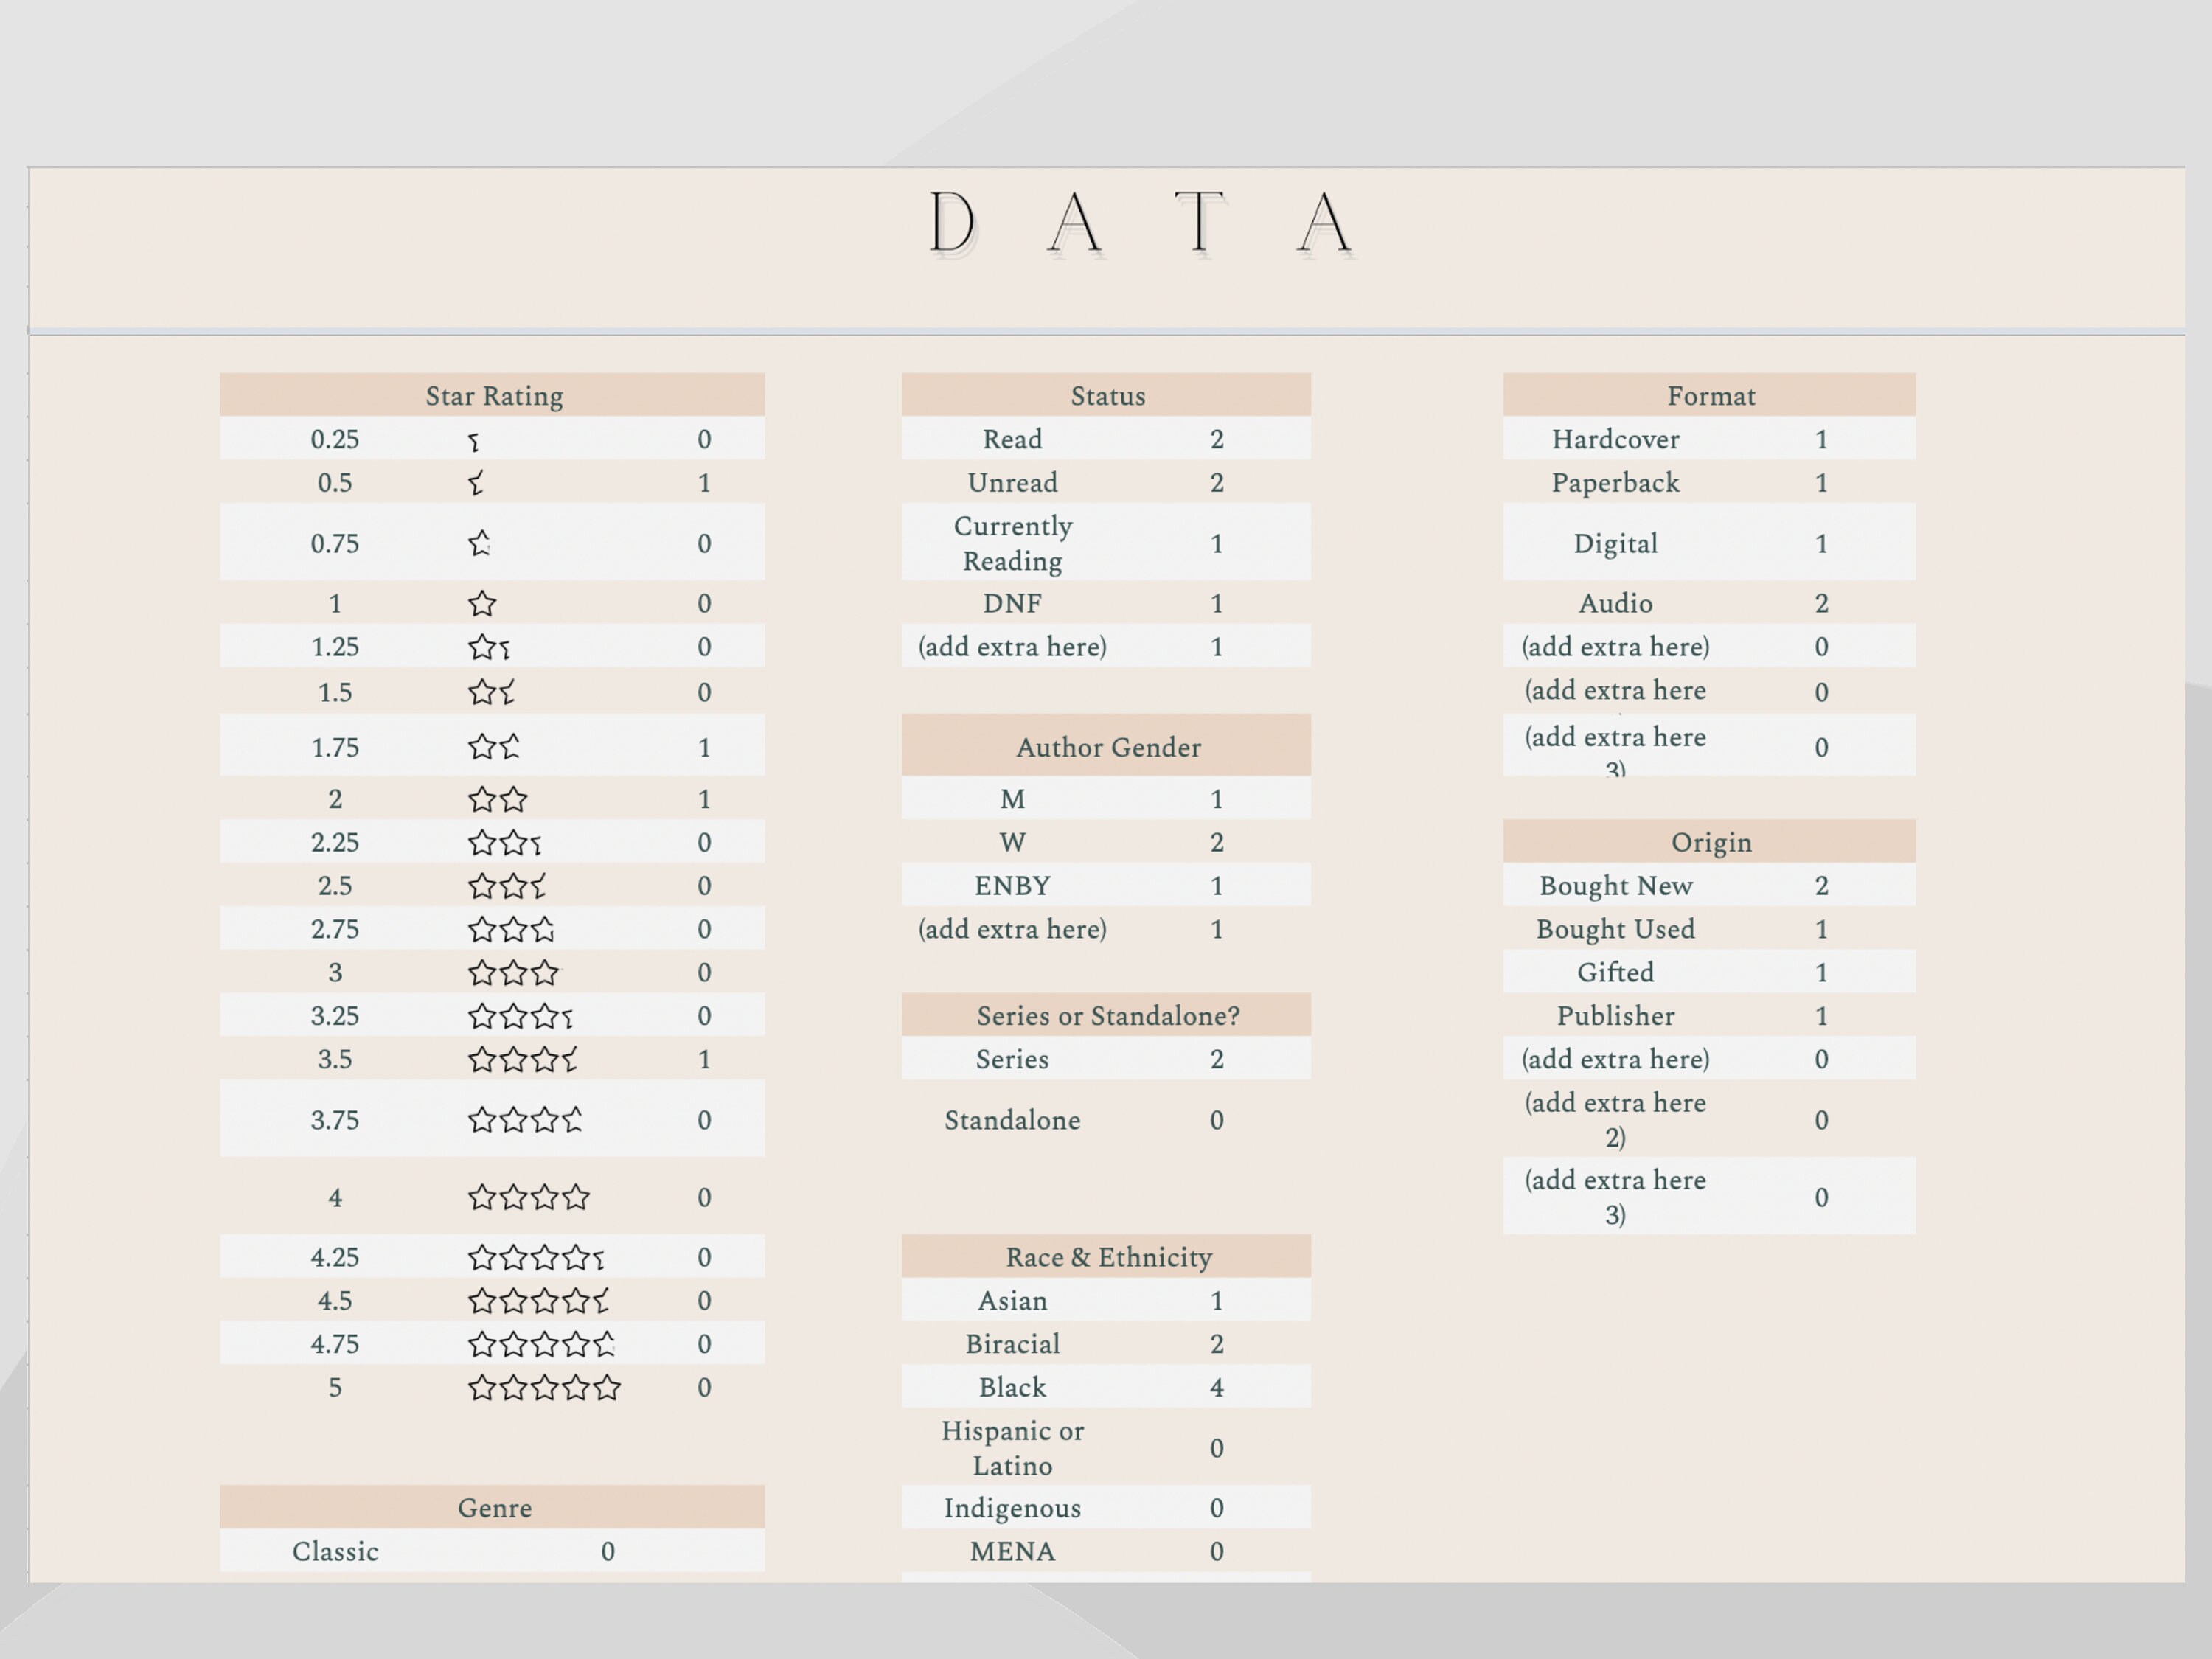2212x1659 pixels.
Task: Select the Bought Used origin cell
Action: click(x=1616, y=928)
